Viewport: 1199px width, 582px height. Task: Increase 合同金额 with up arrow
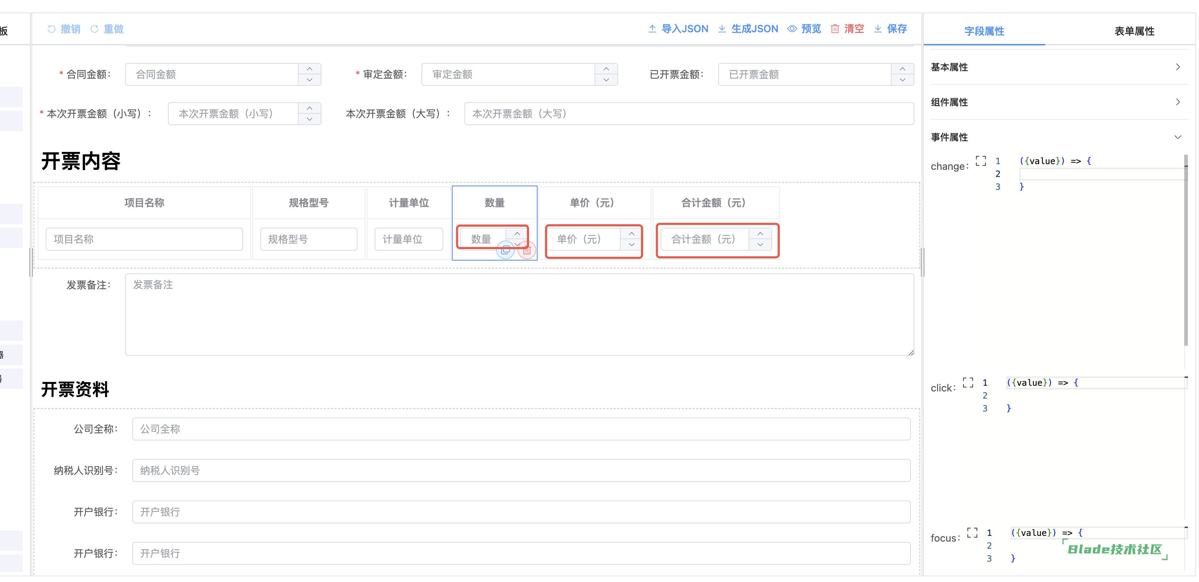[310, 69]
